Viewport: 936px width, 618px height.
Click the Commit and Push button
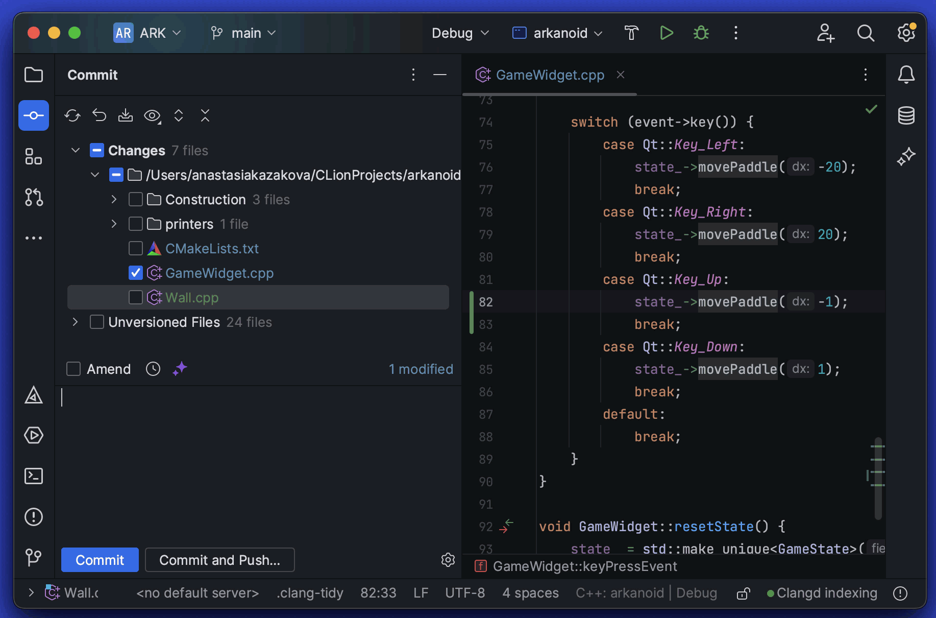pos(219,560)
